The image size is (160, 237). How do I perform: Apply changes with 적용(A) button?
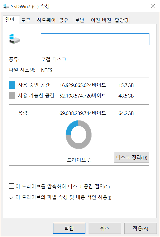pos(140,228)
